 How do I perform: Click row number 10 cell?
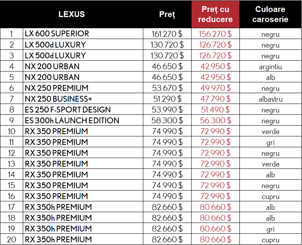click(12, 131)
